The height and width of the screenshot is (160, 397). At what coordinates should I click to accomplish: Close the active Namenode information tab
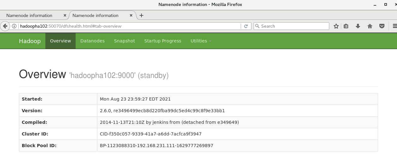click(x=131, y=15)
